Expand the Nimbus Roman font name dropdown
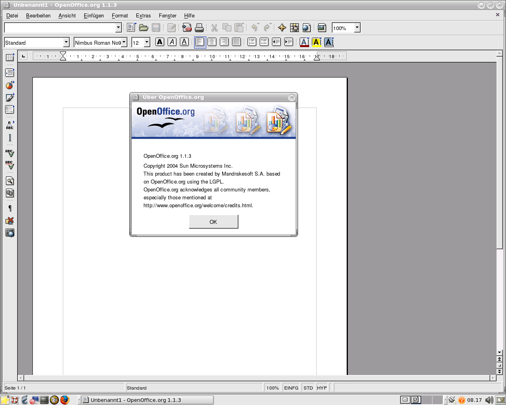Image resolution: width=506 pixels, height=405 pixels. [x=124, y=42]
